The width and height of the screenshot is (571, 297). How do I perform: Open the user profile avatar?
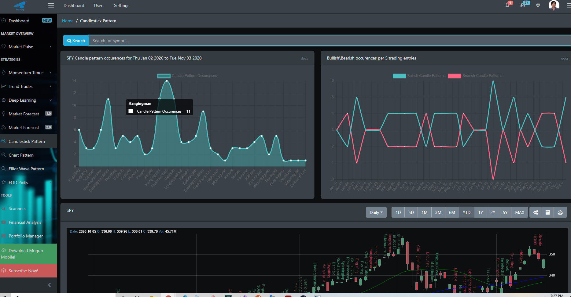click(x=554, y=5)
